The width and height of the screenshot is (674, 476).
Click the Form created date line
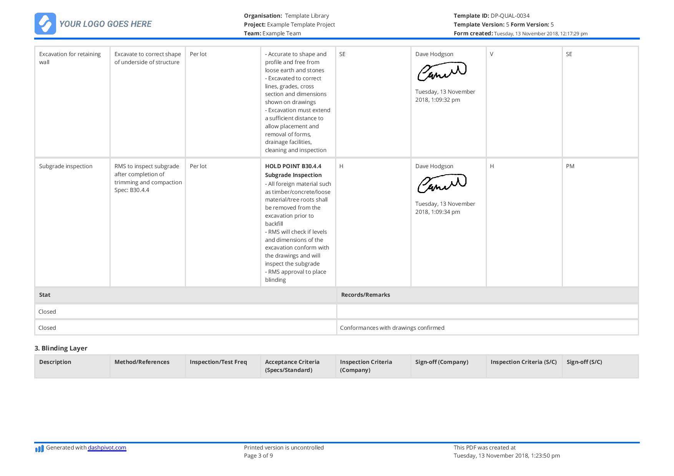coord(521,33)
